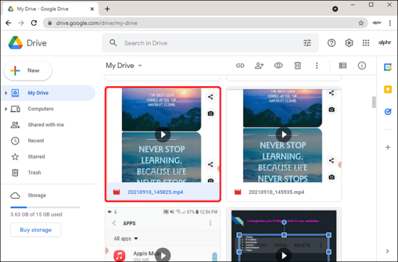Click the Apple Music video thumbnail play button

[x=163, y=256]
